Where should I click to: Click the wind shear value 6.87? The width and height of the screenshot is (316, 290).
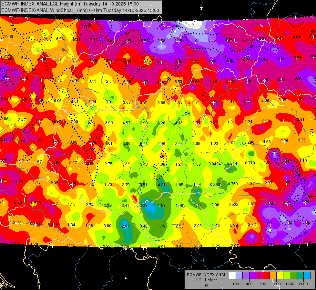coord(195,41)
